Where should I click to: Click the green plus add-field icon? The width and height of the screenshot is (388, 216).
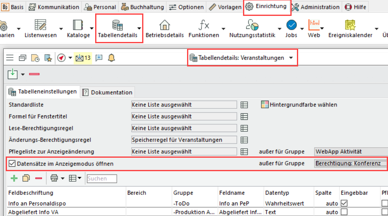(x=14, y=178)
